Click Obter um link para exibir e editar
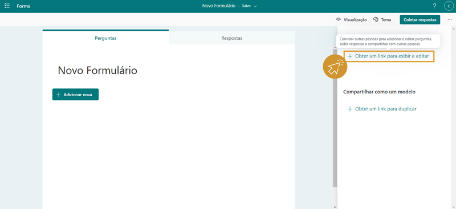This screenshot has width=456, height=209. tap(389, 56)
